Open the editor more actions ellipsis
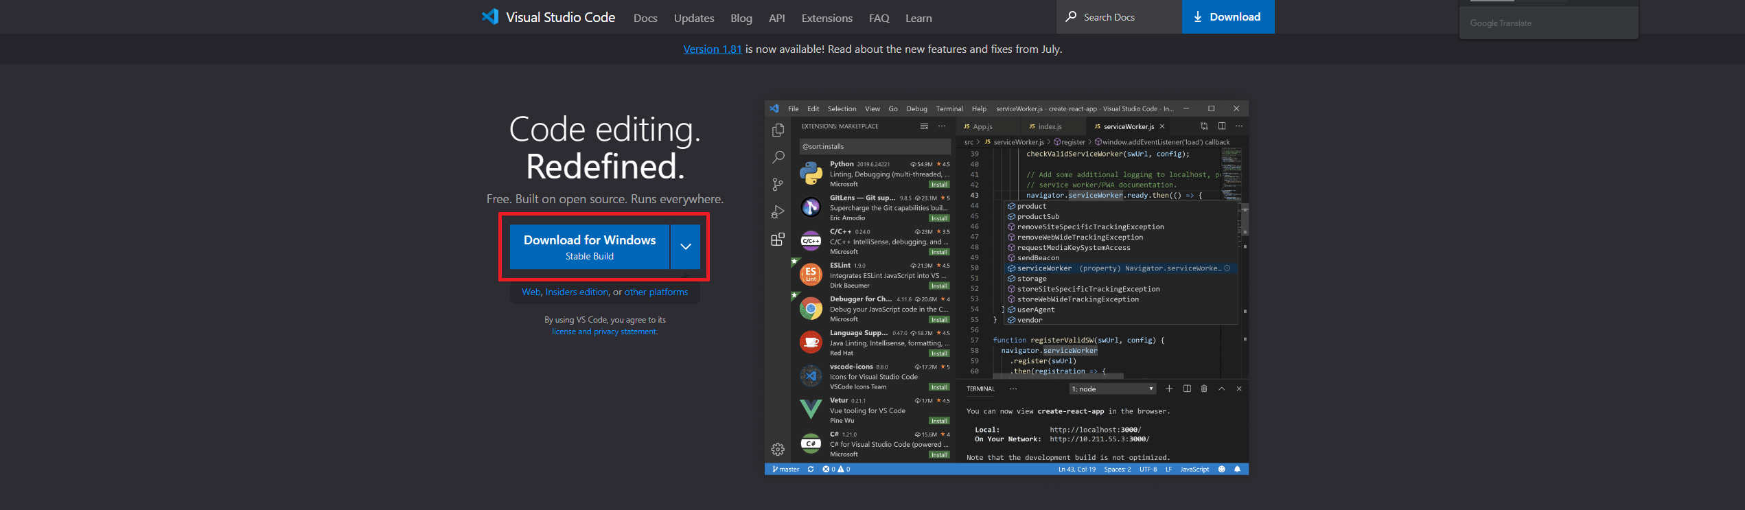The width and height of the screenshot is (1745, 510). tap(1239, 126)
